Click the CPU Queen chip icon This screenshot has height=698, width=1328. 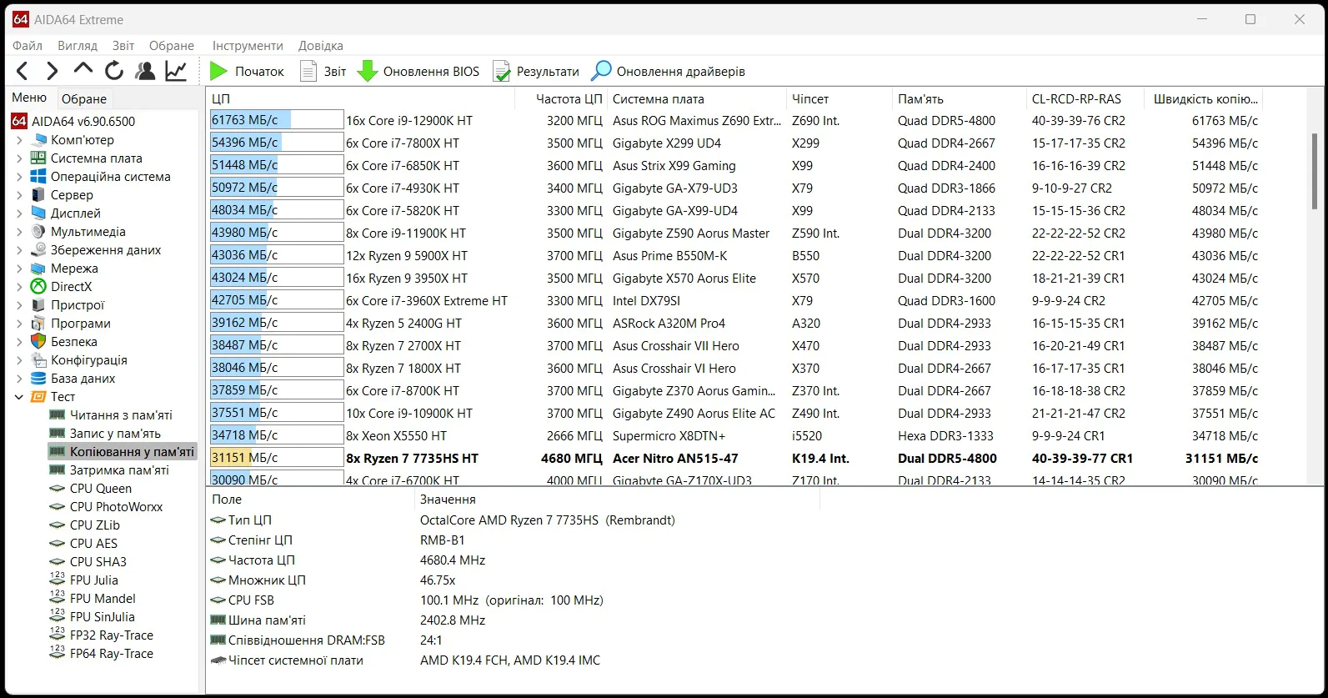click(58, 489)
